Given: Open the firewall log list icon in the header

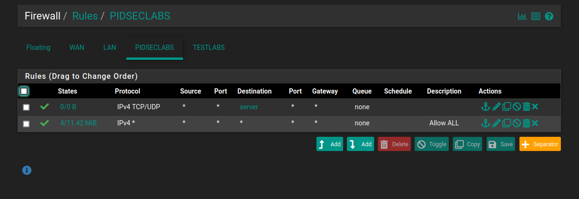Looking at the screenshot, I should pos(536,16).
